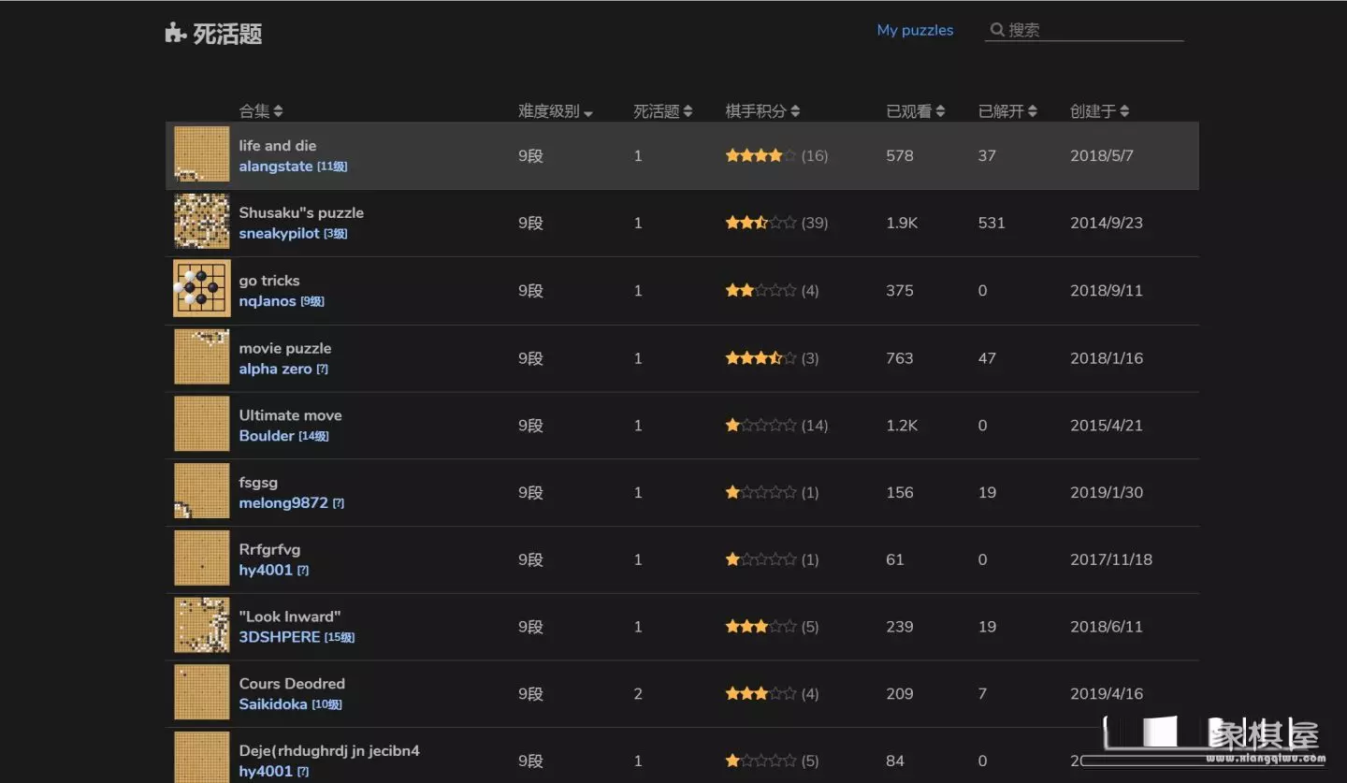Click star rating of movie puzzle row
Viewport: 1347px width, 783px height.
coord(760,358)
